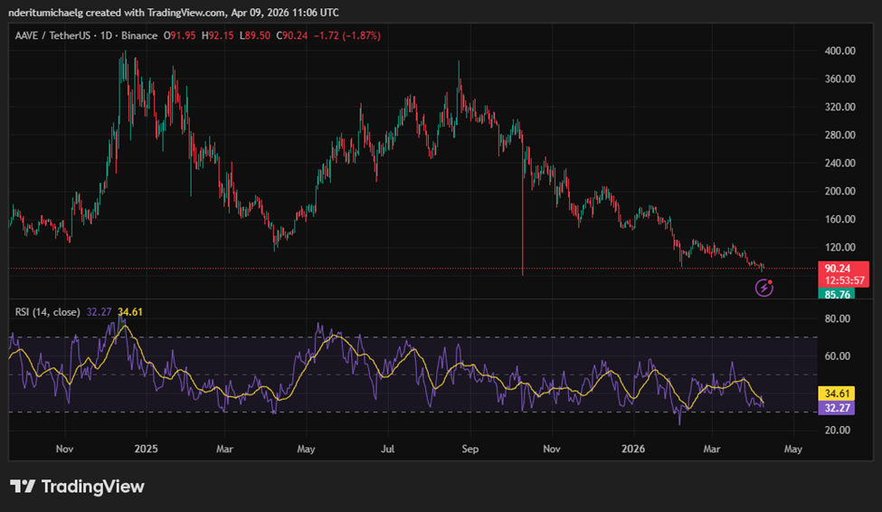Image resolution: width=882 pixels, height=512 pixels.
Task: Click the yellow 34.61 RSI axis label
Action: [x=838, y=394]
